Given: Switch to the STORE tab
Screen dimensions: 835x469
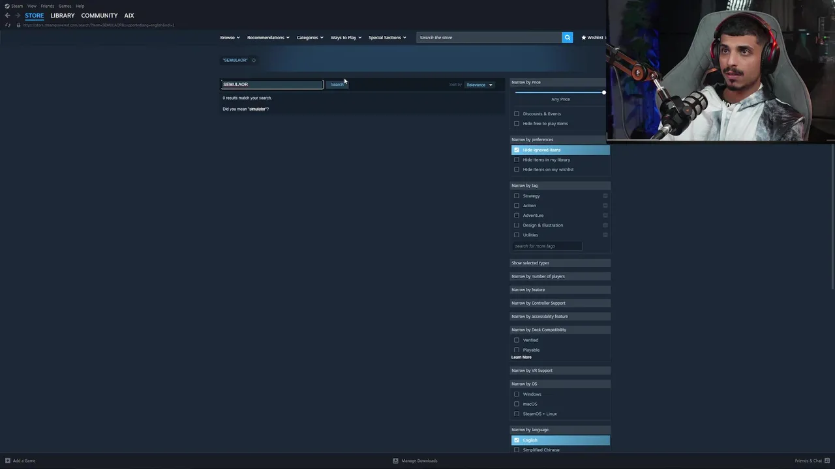Looking at the screenshot, I should point(35,15).
